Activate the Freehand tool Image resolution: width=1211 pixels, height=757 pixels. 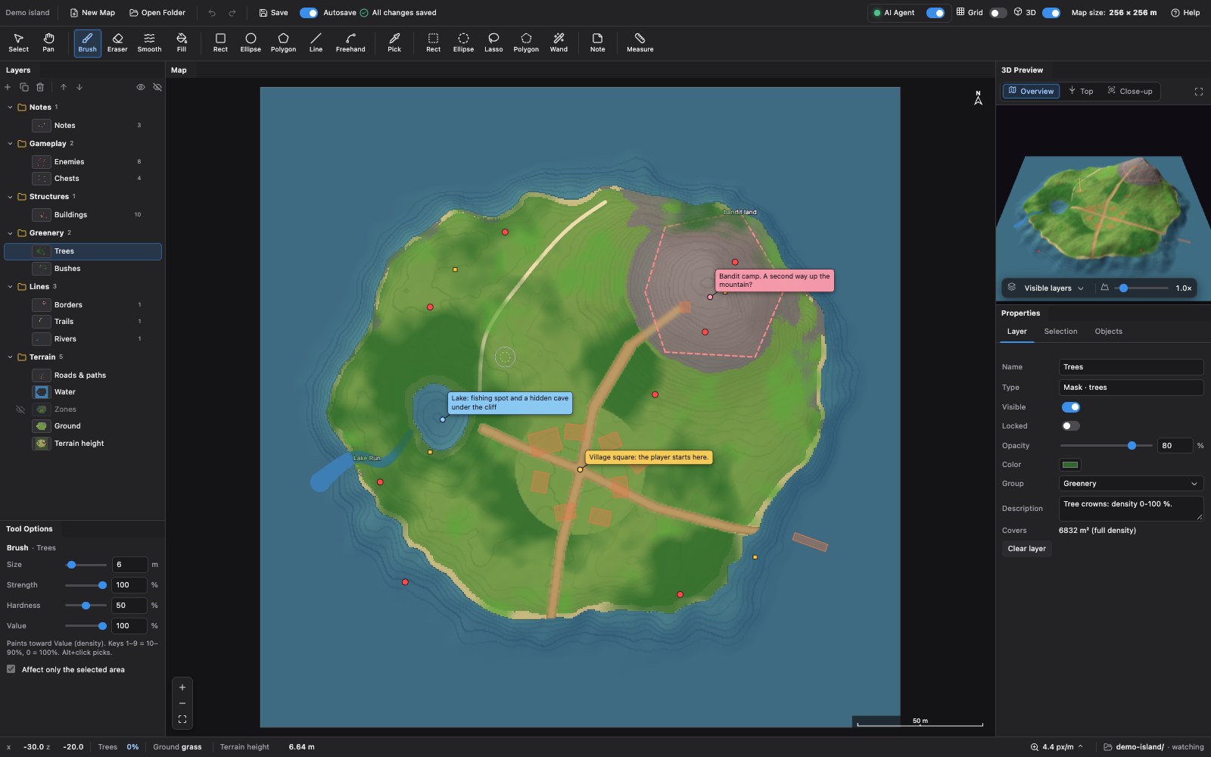coord(350,42)
